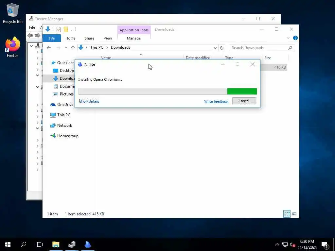Screen dimensions: 335x251
Task: Sort files by the Date modified column
Action: 198,58
